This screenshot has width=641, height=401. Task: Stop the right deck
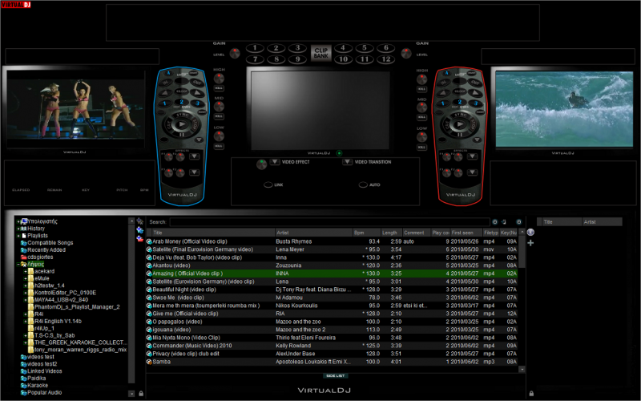pyautogui.click(x=473, y=123)
